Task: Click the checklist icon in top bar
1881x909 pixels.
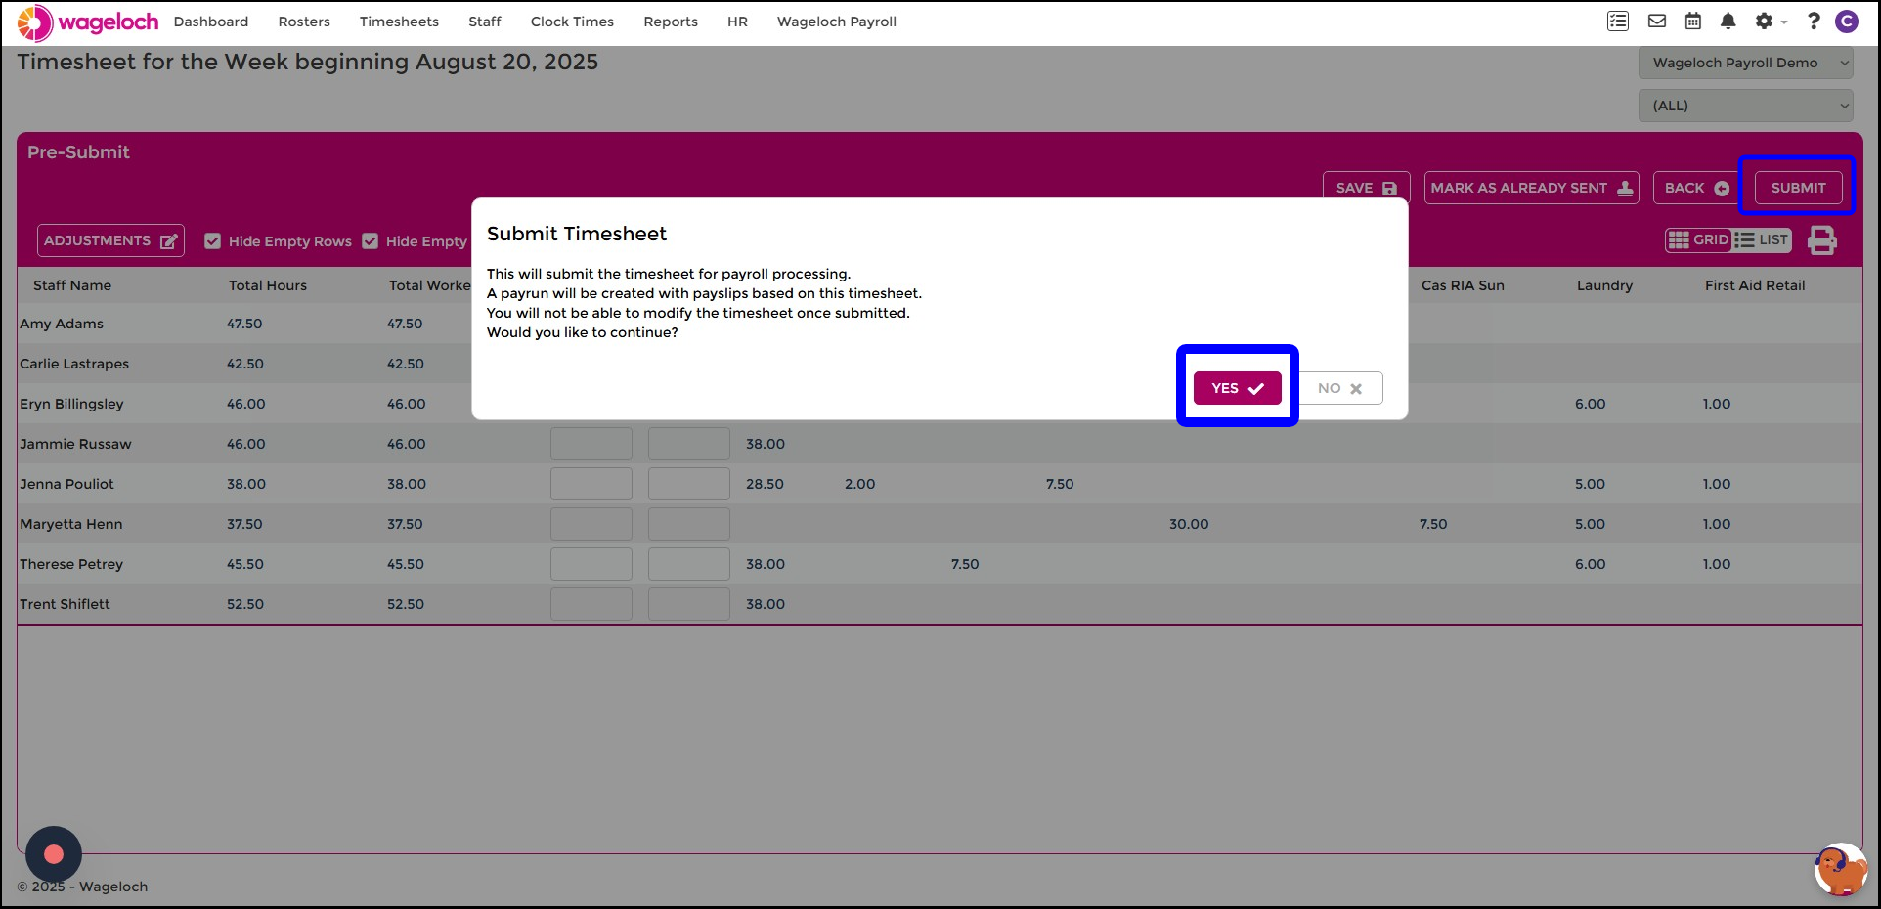Action: point(1618,22)
